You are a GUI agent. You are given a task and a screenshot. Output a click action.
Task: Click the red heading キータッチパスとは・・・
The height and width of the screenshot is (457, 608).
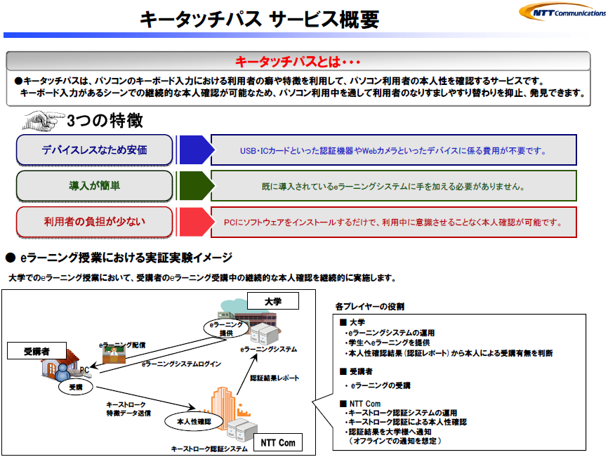[298, 61]
